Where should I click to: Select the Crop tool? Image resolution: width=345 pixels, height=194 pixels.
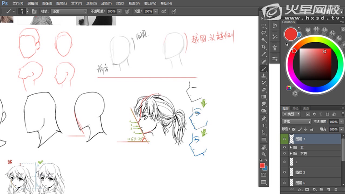[264, 47]
